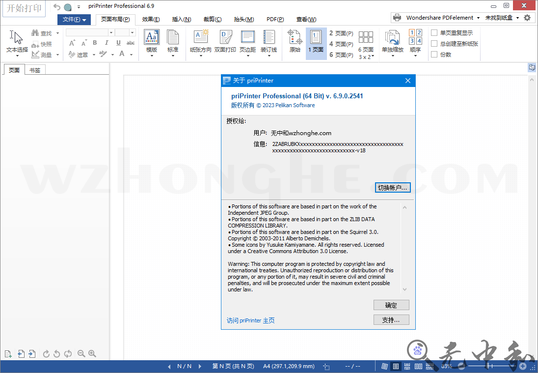538x373 pixels.
Task: Open the 书签 bookmarks tab
Action: click(35, 70)
